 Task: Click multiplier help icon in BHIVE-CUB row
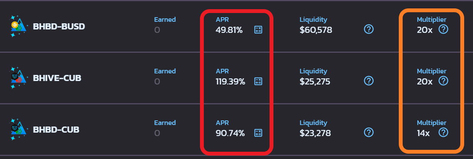[x=443, y=81]
